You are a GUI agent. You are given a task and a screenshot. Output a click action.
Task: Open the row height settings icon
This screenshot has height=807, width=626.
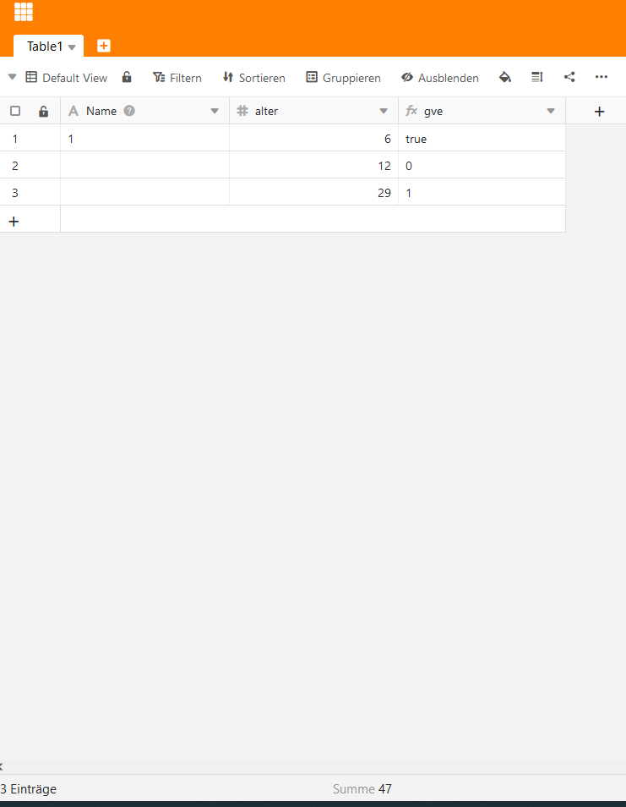[536, 77]
